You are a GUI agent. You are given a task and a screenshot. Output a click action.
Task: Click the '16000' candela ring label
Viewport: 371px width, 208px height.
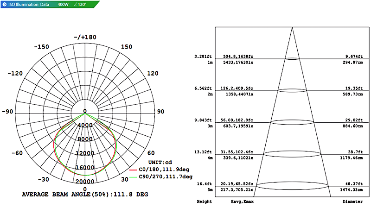point(85,168)
